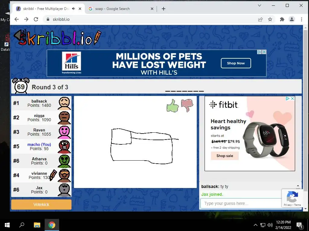Click the word blanks hint
The width and height of the screenshot is (309, 231).
[x=184, y=91]
